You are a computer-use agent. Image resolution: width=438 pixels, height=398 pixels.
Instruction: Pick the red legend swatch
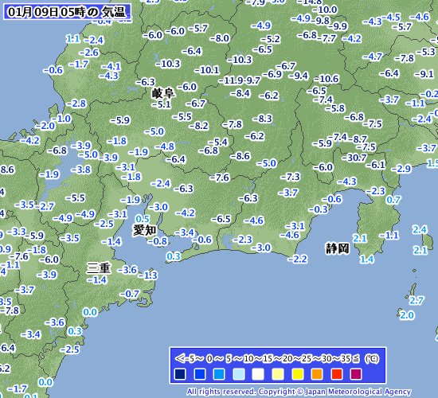coord(336,374)
